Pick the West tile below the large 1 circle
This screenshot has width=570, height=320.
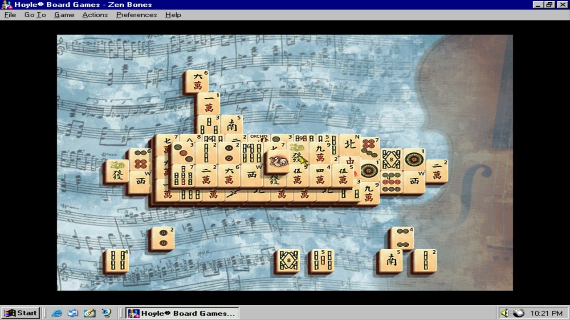(414, 182)
